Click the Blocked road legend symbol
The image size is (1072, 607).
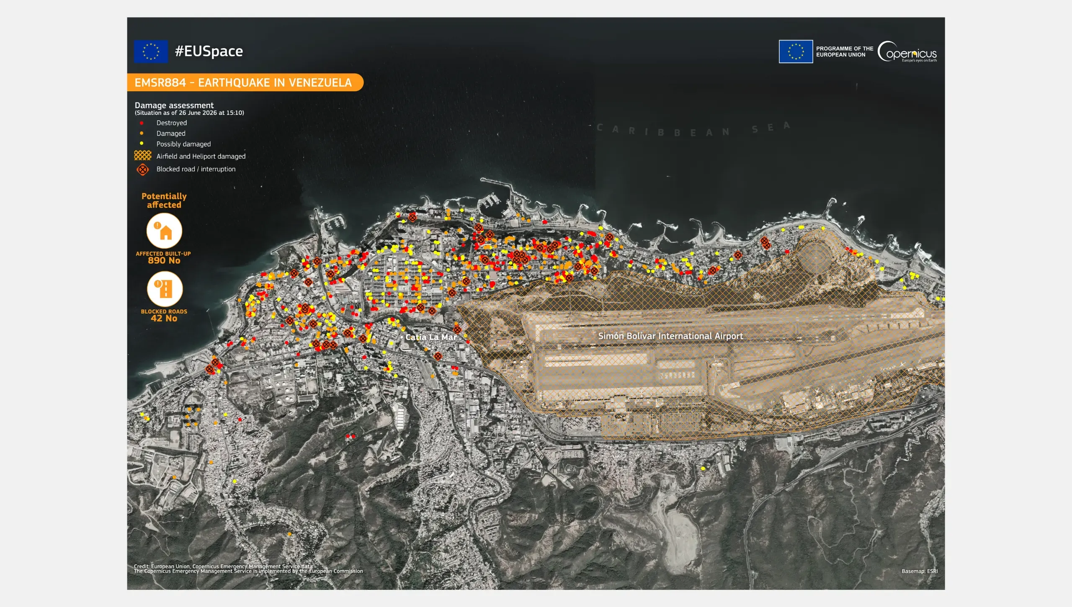click(x=142, y=169)
